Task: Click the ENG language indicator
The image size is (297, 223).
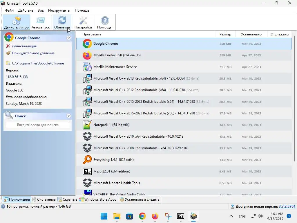Action: (242, 216)
